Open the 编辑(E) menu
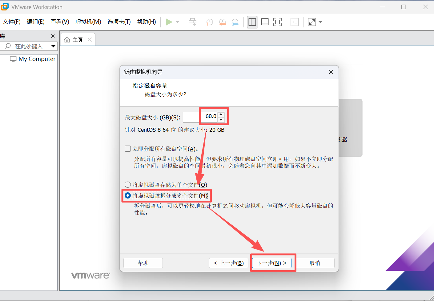The height and width of the screenshot is (301, 434). click(36, 22)
